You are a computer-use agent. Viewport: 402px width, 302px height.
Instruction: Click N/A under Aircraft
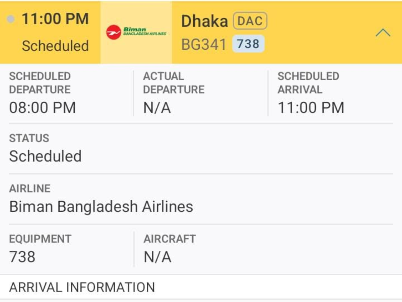coord(157,257)
